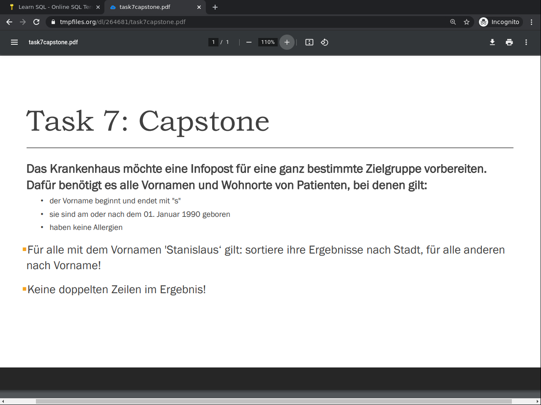Download the task7capstone PDF
This screenshot has width=541, height=405.
click(492, 42)
